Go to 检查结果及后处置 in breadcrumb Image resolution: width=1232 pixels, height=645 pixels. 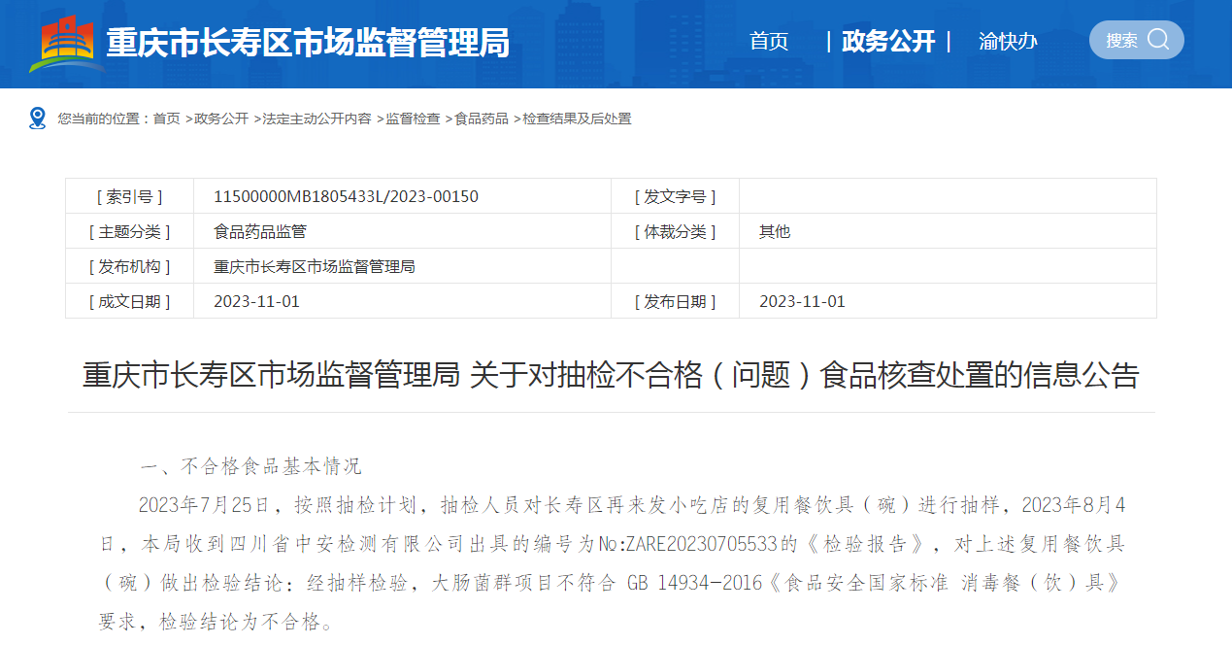(577, 119)
